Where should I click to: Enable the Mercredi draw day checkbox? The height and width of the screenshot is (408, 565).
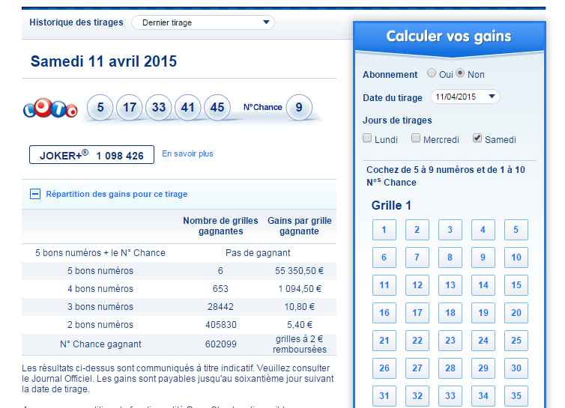click(416, 138)
